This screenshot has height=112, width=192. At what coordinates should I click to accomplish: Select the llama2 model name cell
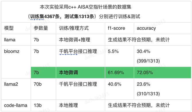click(16, 89)
